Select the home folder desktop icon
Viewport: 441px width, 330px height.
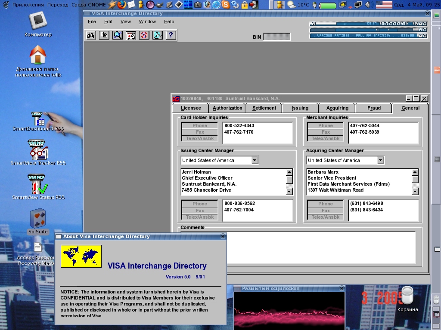pos(38,61)
